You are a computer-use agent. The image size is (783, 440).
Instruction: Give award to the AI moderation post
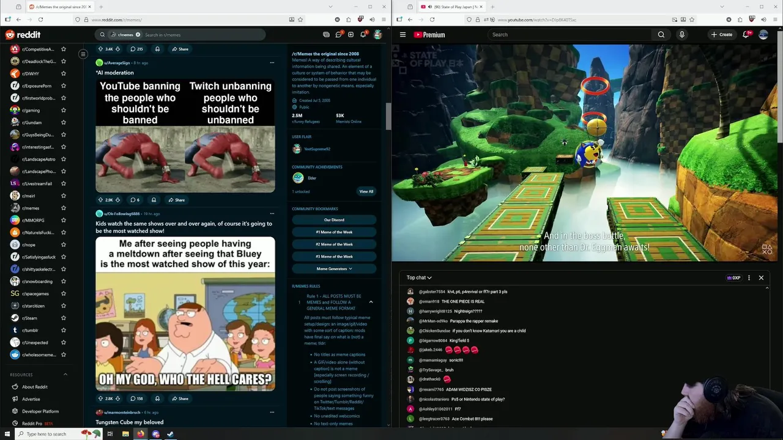154,200
